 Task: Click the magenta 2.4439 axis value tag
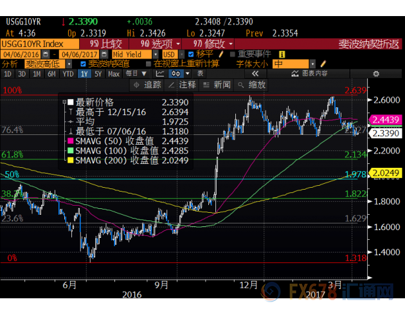coord(385,120)
